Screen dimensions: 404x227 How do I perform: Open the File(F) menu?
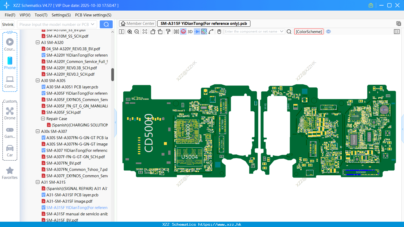pos(10,15)
